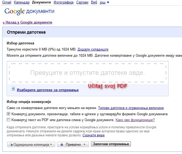Click the Започни отпремање button

point(111,144)
